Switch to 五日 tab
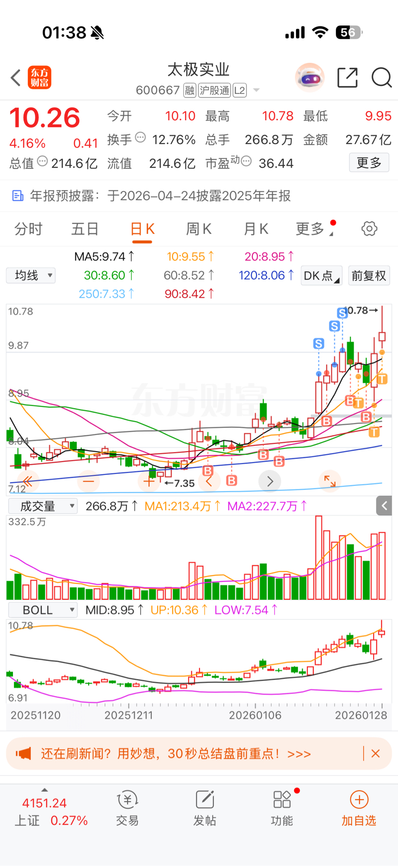 tap(85, 229)
